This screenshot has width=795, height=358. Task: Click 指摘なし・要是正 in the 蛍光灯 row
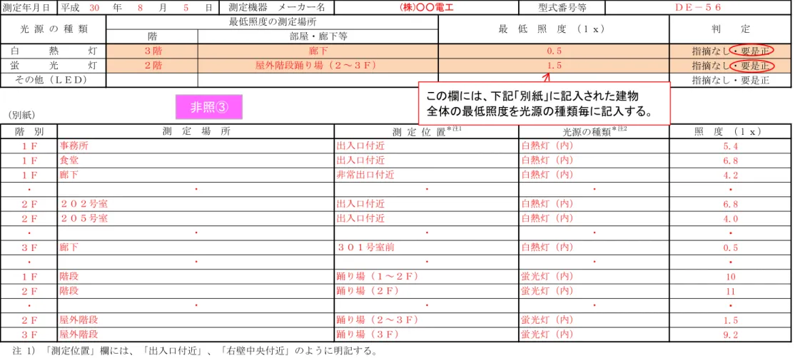point(731,66)
